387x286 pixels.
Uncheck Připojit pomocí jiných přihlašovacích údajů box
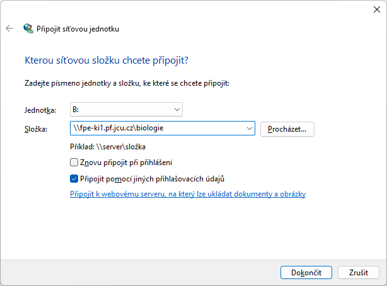(x=74, y=179)
